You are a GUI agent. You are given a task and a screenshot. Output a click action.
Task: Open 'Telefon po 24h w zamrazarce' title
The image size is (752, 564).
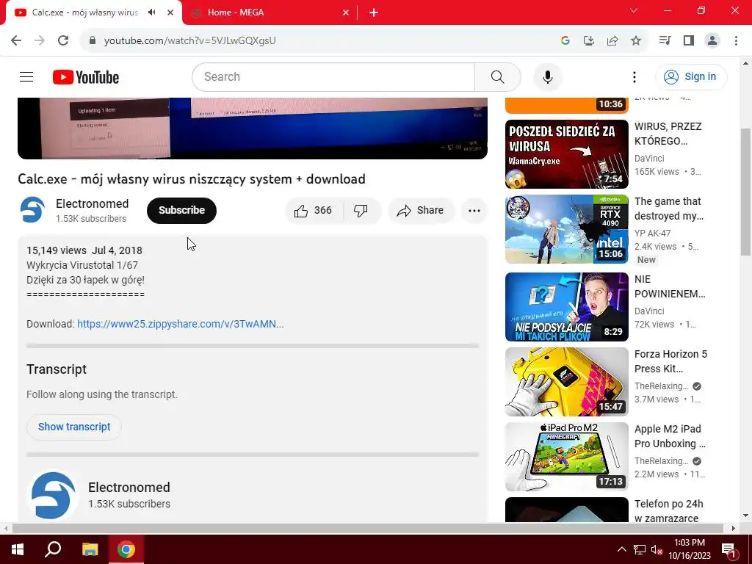(668, 511)
